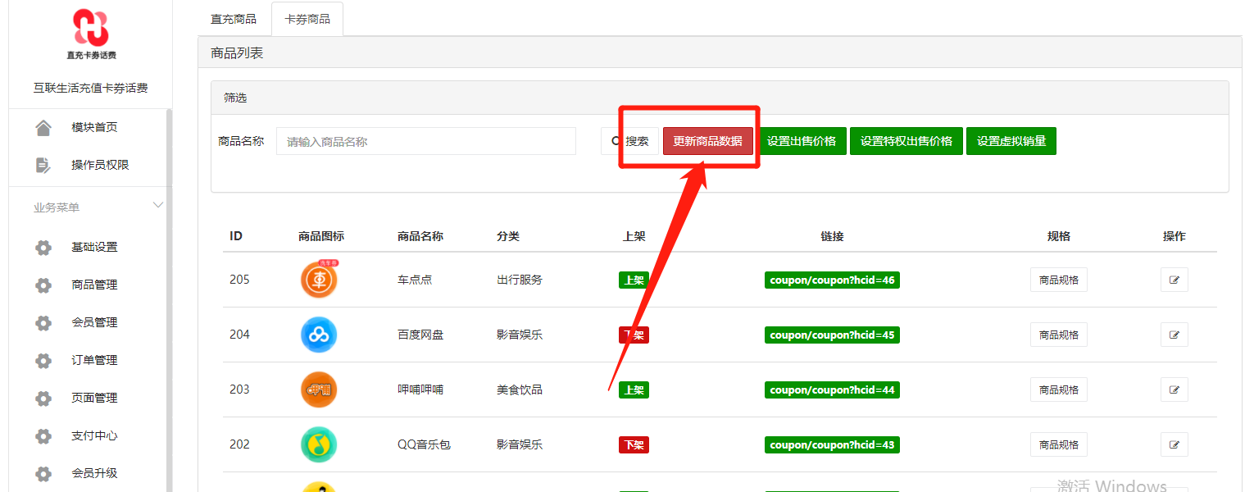Click the edit icon for QQ音乐包 row

click(x=1174, y=444)
